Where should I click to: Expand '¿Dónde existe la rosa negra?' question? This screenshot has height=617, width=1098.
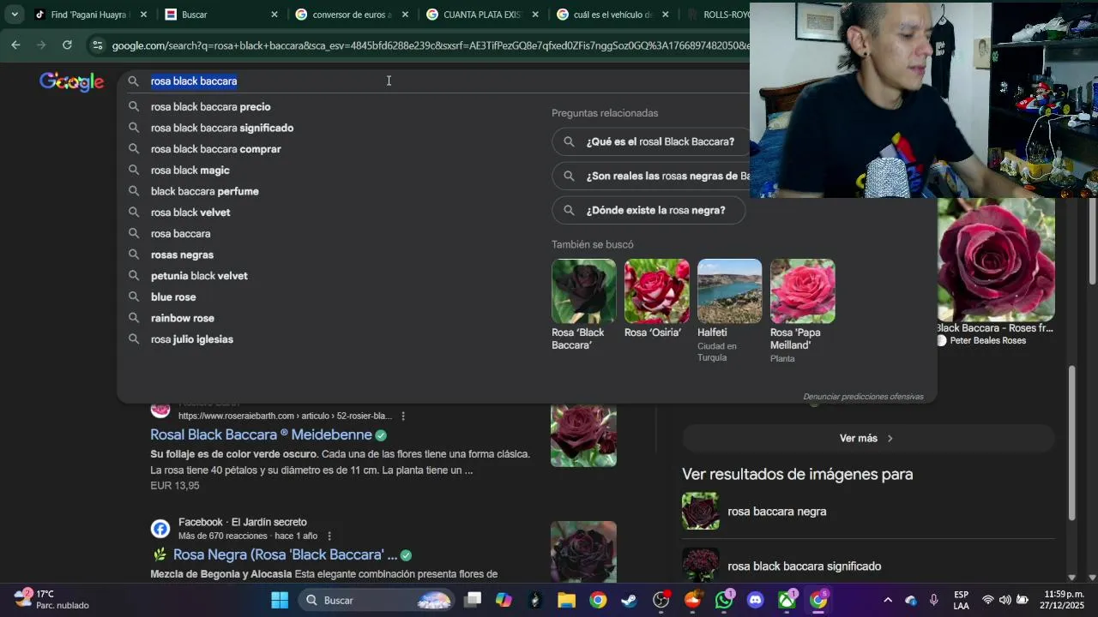(x=649, y=210)
